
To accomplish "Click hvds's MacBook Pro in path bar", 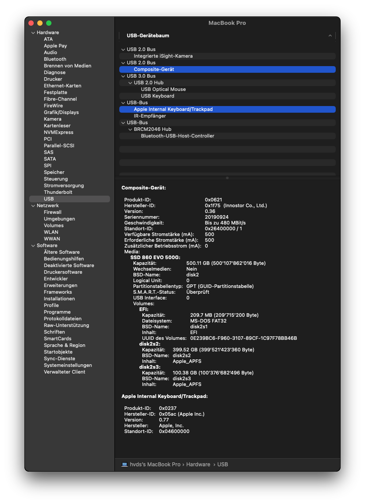I will [155, 465].
